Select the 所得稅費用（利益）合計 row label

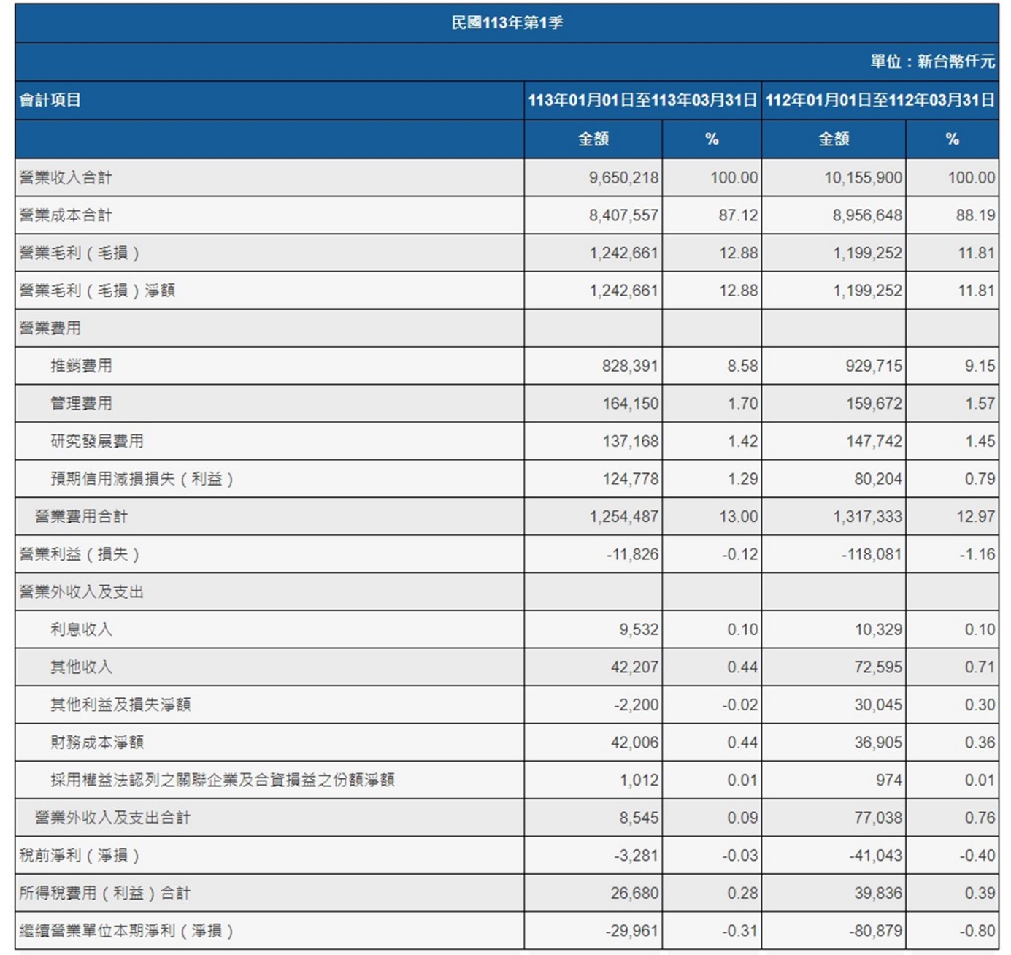[105, 893]
